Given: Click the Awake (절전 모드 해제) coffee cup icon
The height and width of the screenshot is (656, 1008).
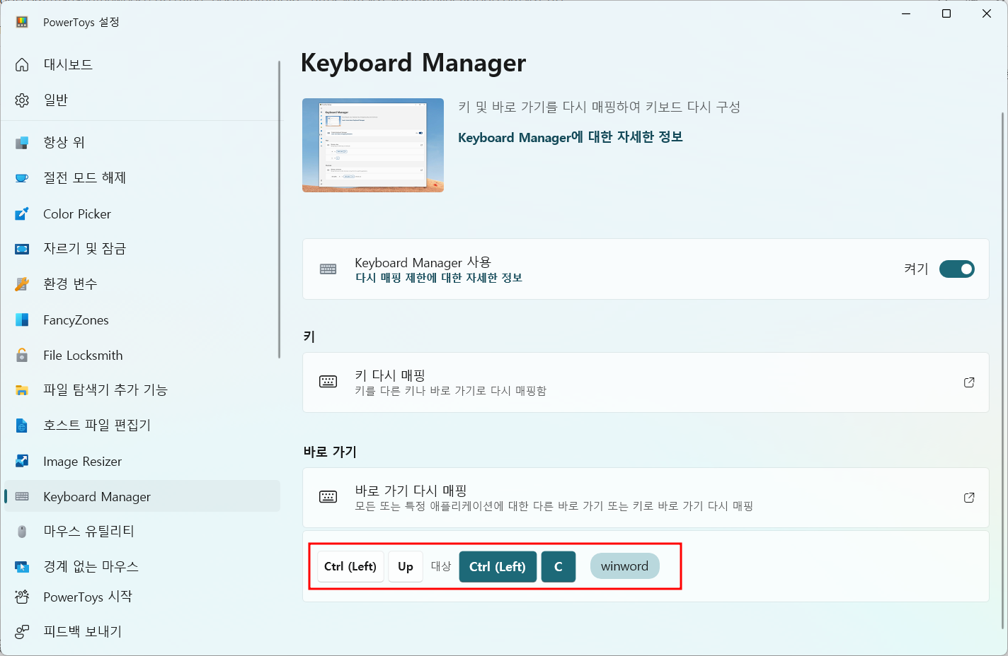Looking at the screenshot, I should point(22,178).
